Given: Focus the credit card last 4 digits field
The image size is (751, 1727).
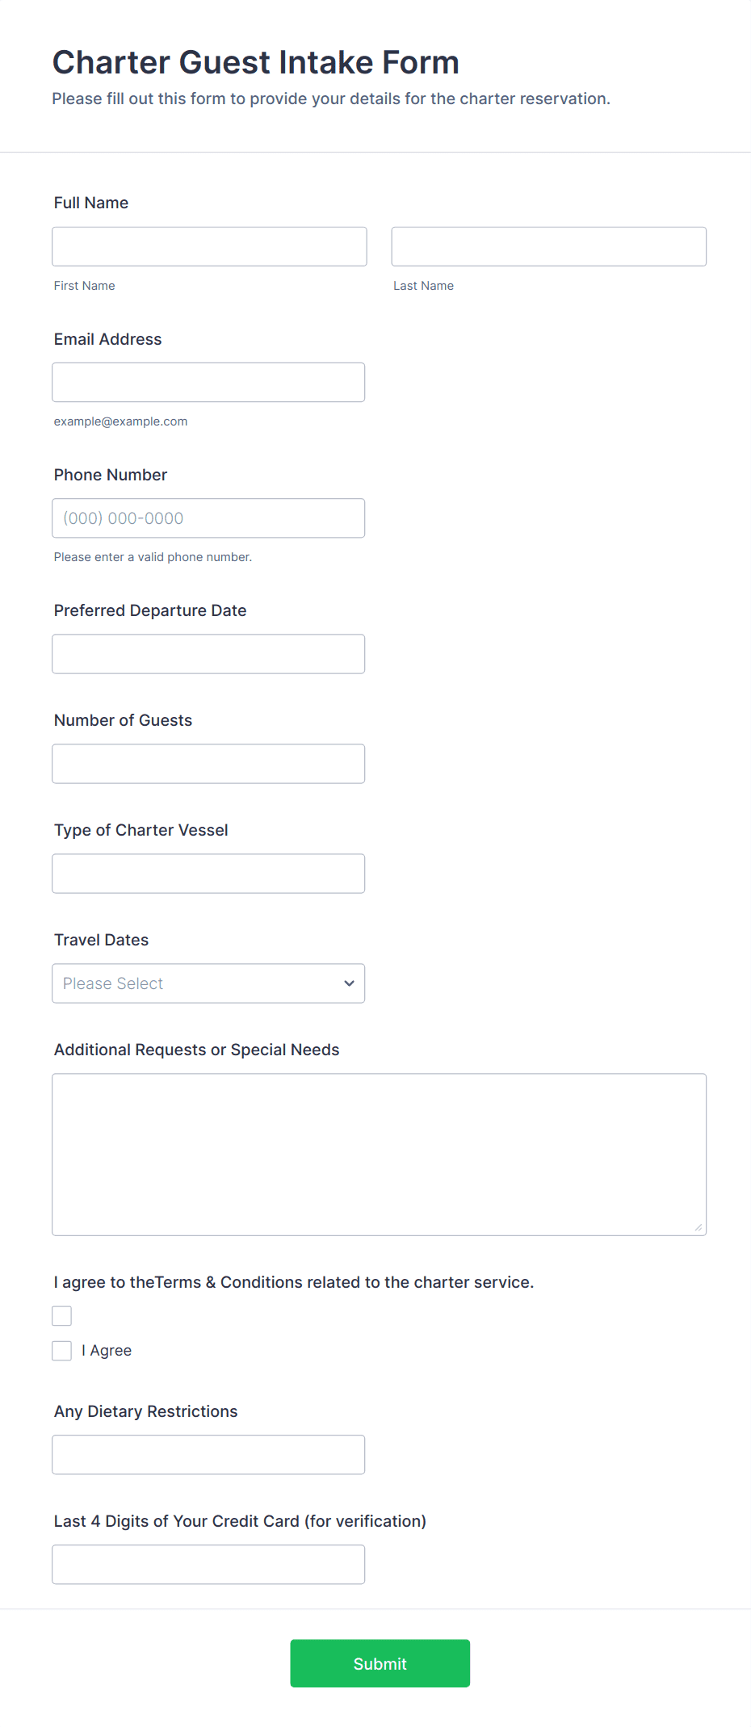Looking at the screenshot, I should (208, 1565).
